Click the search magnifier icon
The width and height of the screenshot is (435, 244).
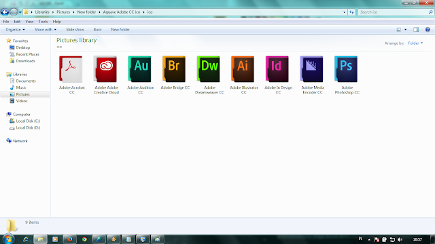pyautogui.click(x=430, y=12)
